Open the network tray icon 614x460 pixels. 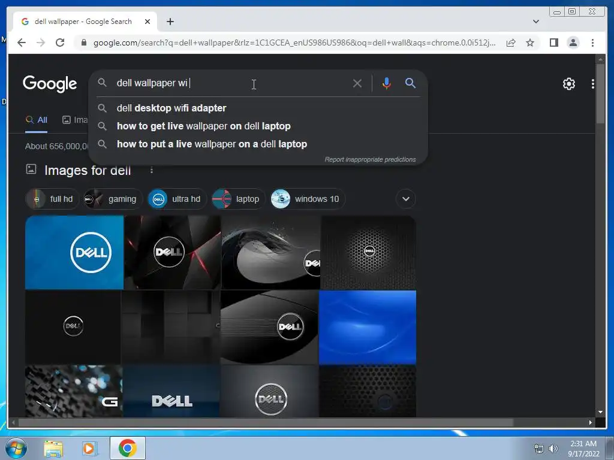click(x=539, y=449)
